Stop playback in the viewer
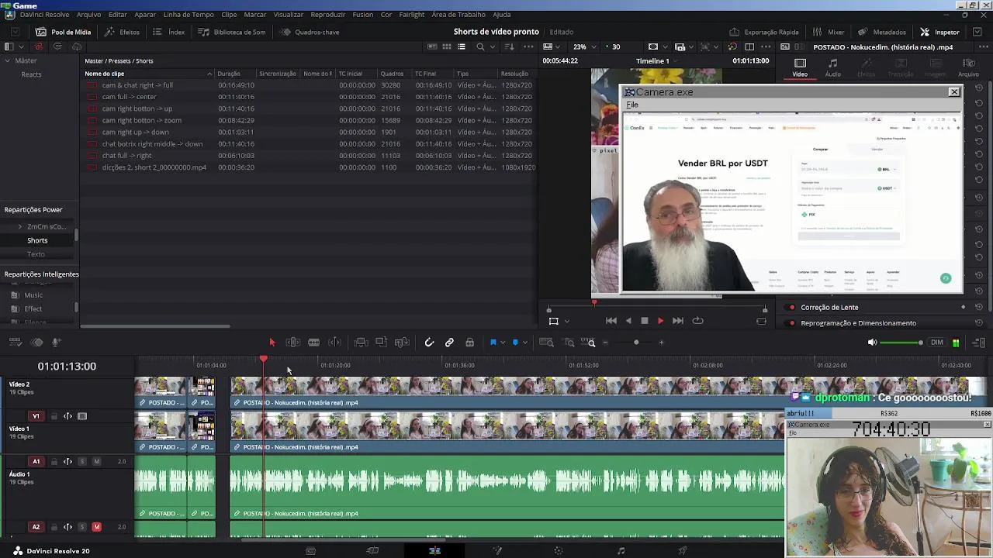The width and height of the screenshot is (993, 558). 644,321
